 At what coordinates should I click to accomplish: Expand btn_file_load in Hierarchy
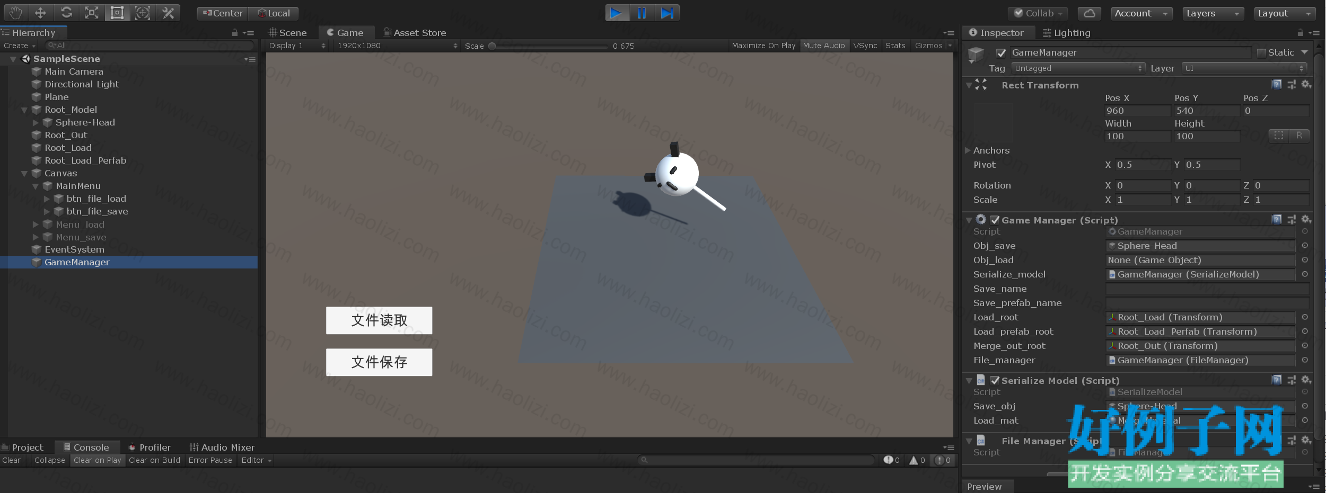point(47,199)
